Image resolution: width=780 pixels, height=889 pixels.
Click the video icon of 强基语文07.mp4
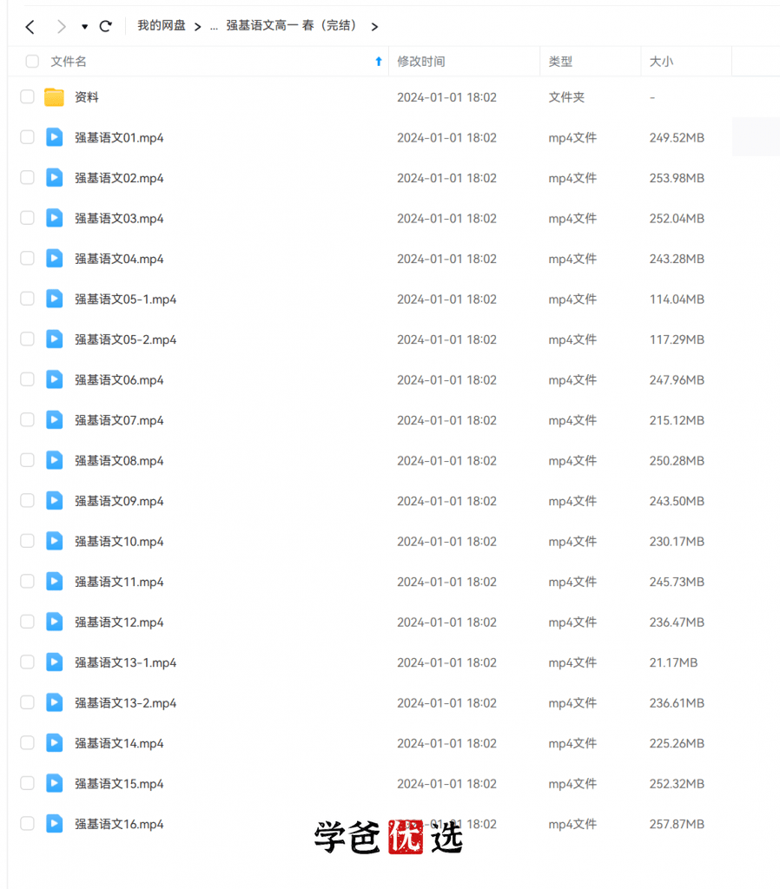coord(54,419)
